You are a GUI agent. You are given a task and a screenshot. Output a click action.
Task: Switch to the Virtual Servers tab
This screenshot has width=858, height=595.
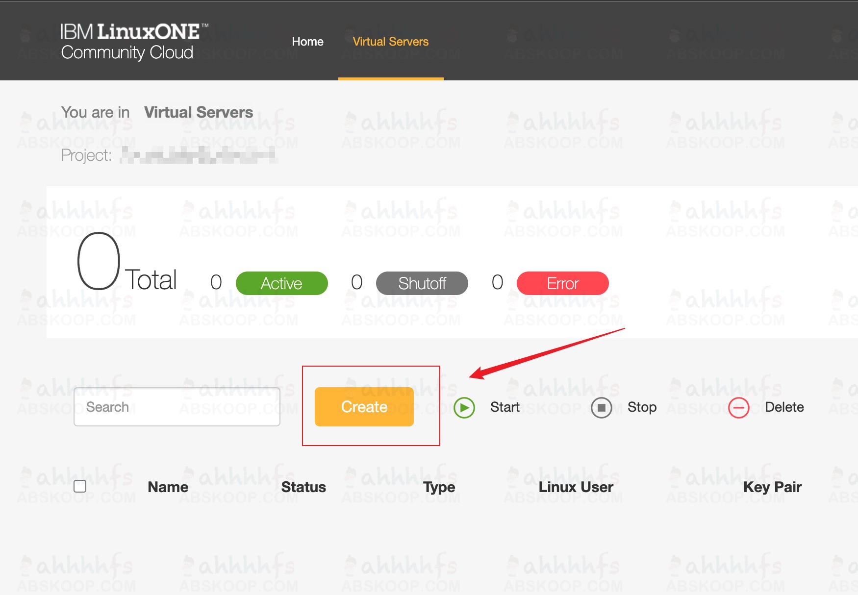(390, 42)
